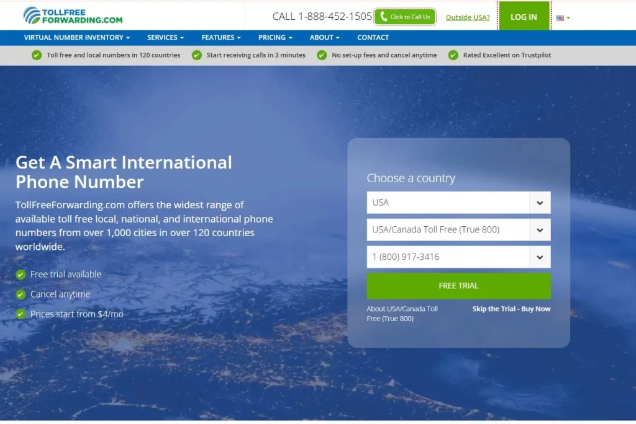Image resolution: width=636 pixels, height=424 pixels.
Task: Open the Pricing menu
Action: coord(275,37)
